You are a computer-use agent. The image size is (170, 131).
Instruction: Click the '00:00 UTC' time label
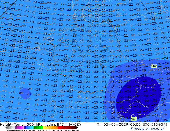point(140,125)
